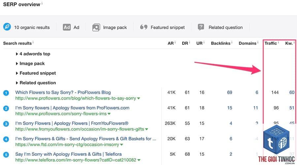The image size is (297, 165).
Task: Open ftd.com Gift Baskets result title
Action: point(86,139)
